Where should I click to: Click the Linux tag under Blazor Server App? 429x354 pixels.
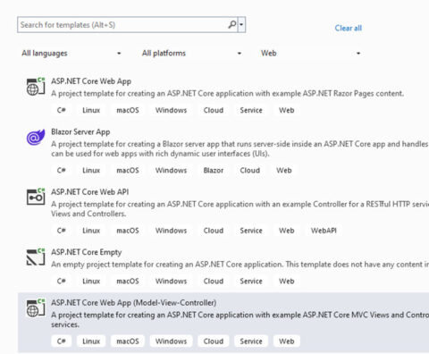tap(91, 171)
